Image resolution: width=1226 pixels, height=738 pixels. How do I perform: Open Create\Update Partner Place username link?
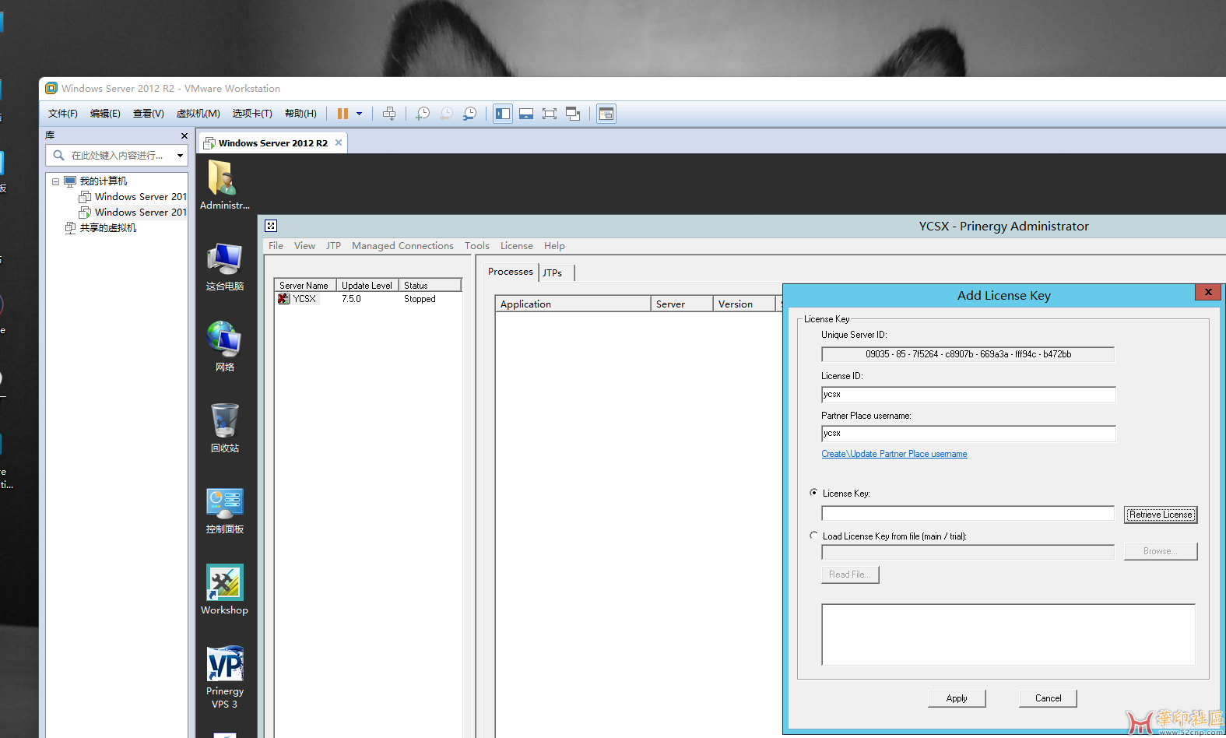pyautogui.click(x=894, y=454)
